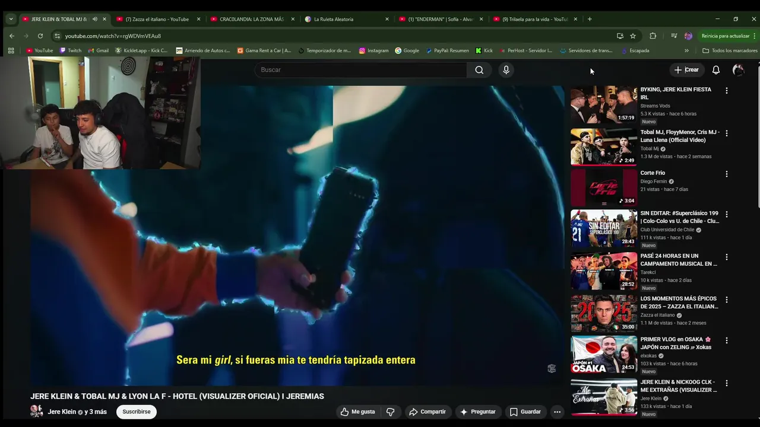Reload the page with refresh icon
760x427 pixels.
click(40, 36)
